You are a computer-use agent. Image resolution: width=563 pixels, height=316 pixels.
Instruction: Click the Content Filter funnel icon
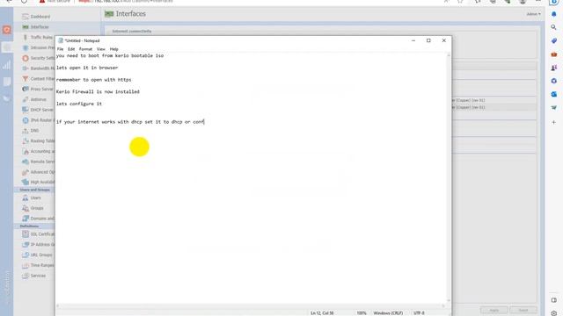[26, 79]
